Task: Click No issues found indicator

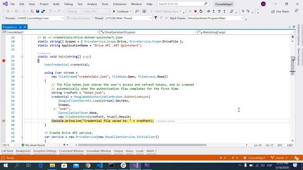Action: point(33,145)
